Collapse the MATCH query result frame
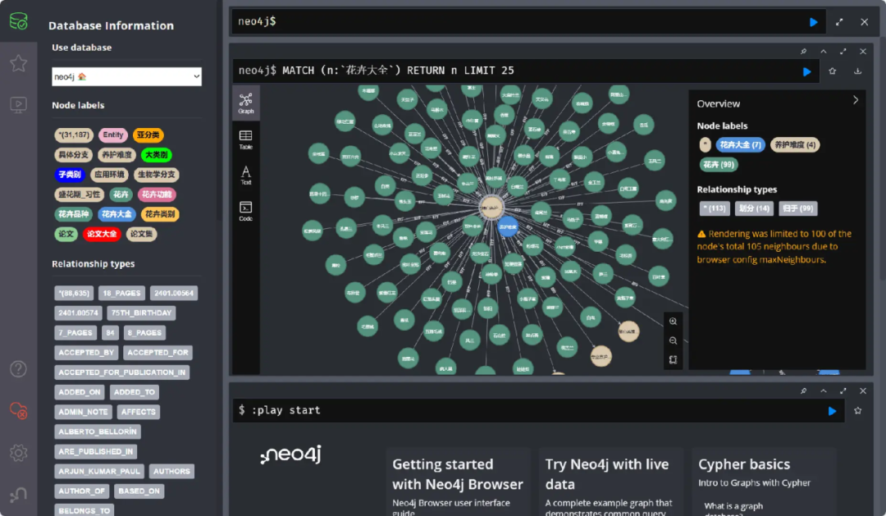This screenshot has height=516, width=886. pos(824,52)
